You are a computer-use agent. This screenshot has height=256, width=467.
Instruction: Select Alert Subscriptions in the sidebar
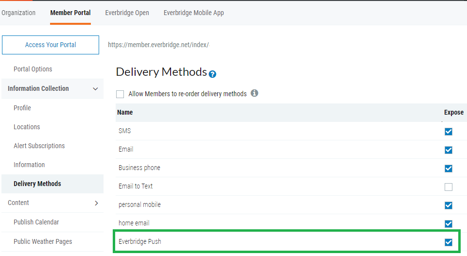pyautogui.click(x=39, y=146)
